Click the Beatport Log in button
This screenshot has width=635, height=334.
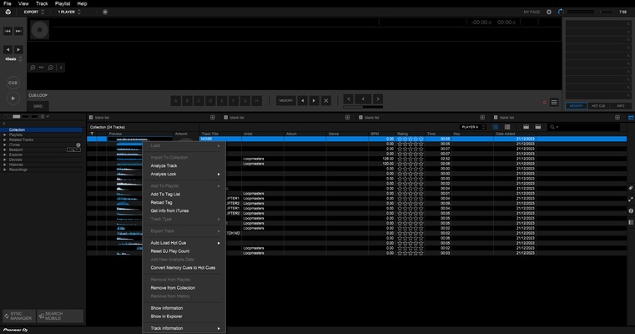tap(73, 150)
